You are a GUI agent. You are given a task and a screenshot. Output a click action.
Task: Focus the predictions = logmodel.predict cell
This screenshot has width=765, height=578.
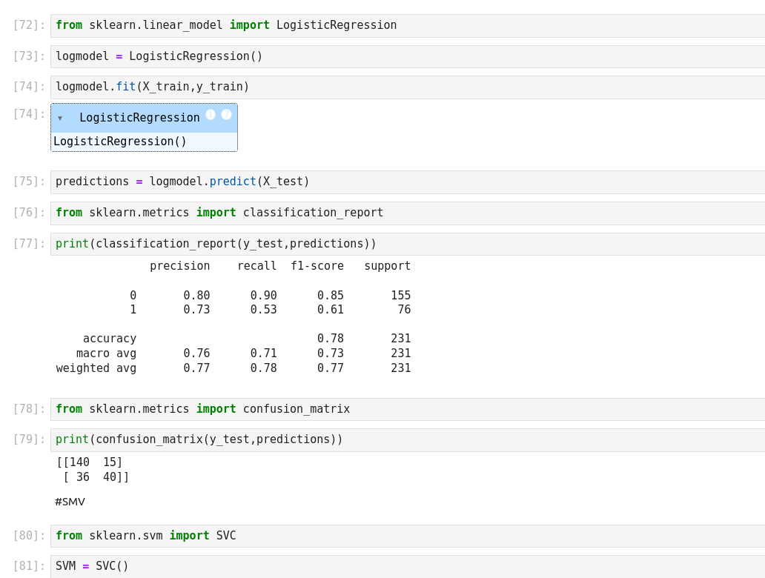pos(408,182)
